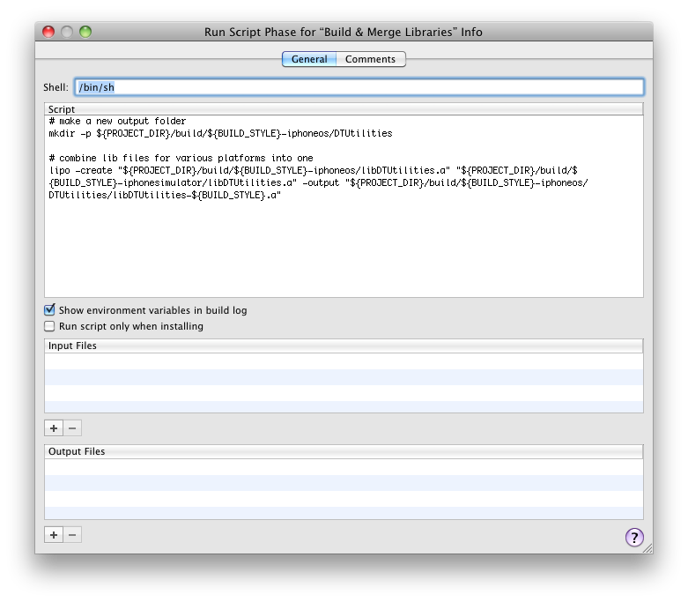Disable Show environment variables in build log

(50, 310)
